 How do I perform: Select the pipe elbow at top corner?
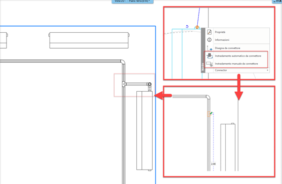tap(123, 62)
